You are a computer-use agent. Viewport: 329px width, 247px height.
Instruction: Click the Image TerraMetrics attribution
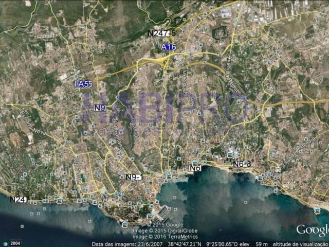tap(165, 237)
